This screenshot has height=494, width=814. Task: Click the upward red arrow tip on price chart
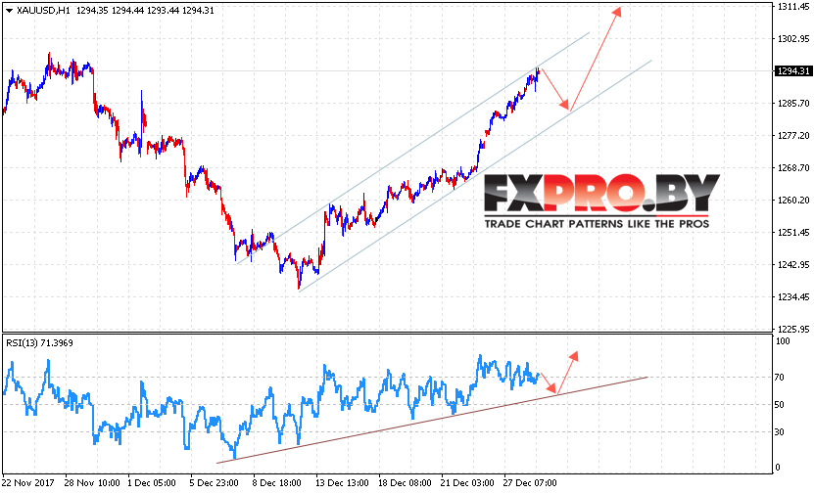[x=616, y=13]
